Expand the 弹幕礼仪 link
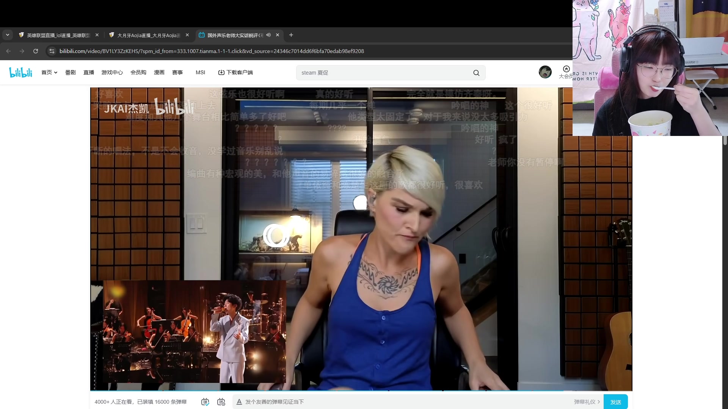The image size is (728, 409). [587, 402]
